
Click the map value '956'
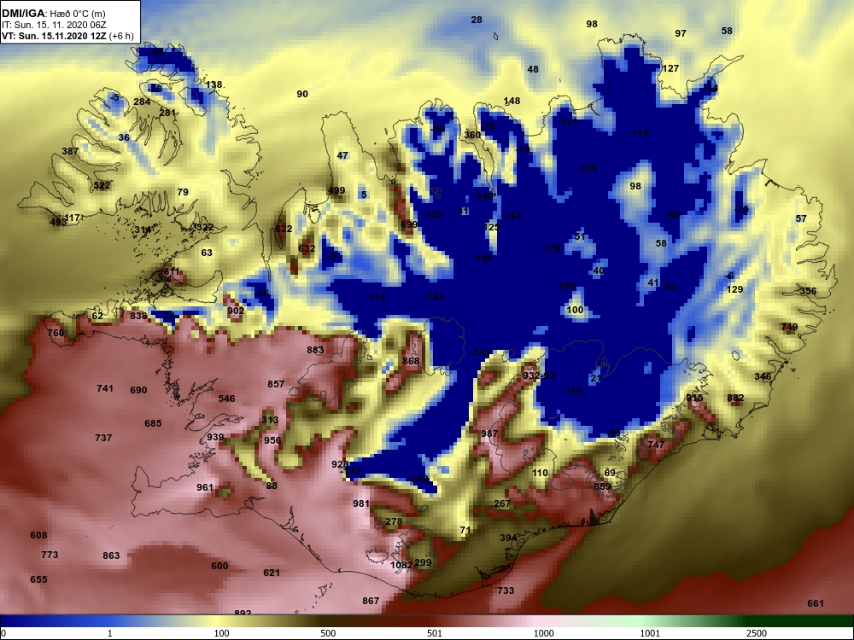[272, 441]
